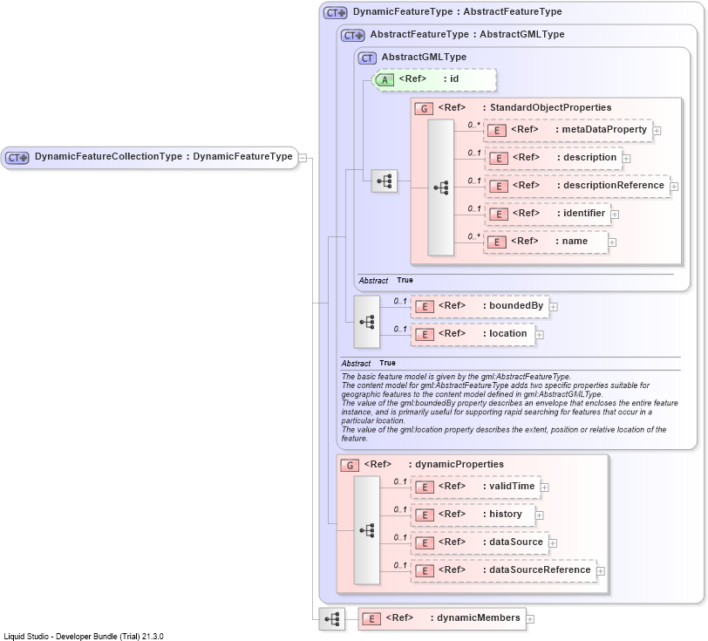
Task: Select the 'AbstractFeatureType : AbstractGMLType' title
Action: (467, 34)
